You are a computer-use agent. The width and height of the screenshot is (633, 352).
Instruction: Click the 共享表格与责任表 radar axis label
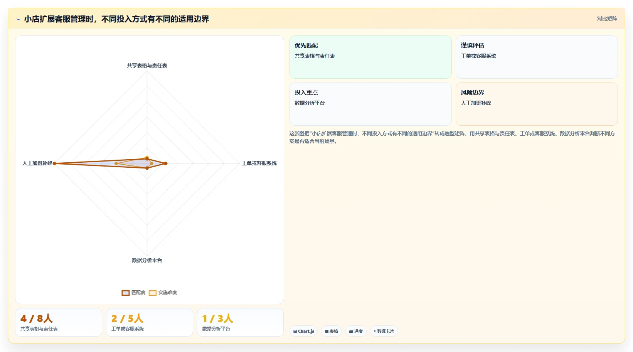tap(147, 66)
